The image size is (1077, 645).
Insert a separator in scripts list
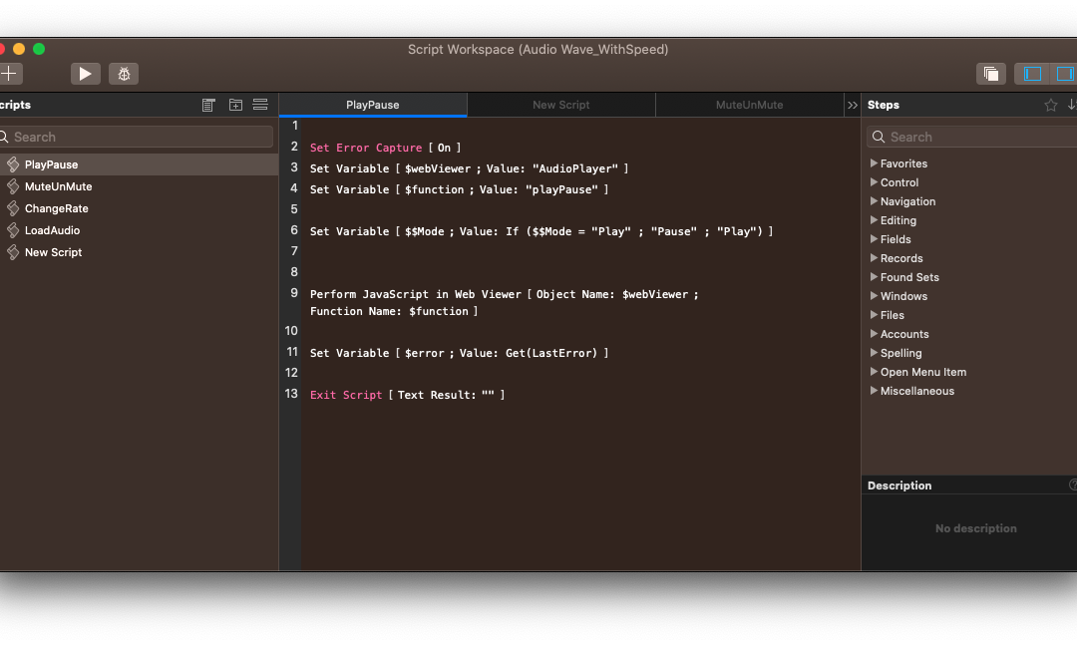(x=260, y=105)
